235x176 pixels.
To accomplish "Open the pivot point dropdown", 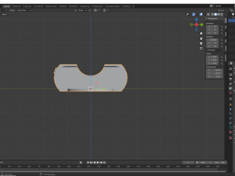I will tap(90, 10).
